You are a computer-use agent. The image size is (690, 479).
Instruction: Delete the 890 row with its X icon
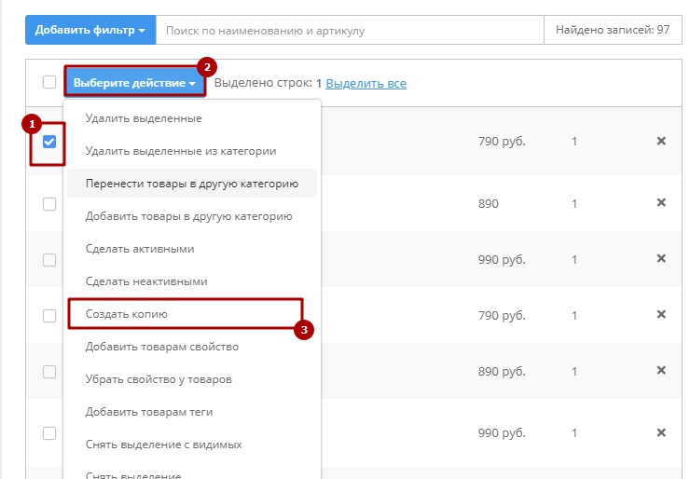(661, 202)
